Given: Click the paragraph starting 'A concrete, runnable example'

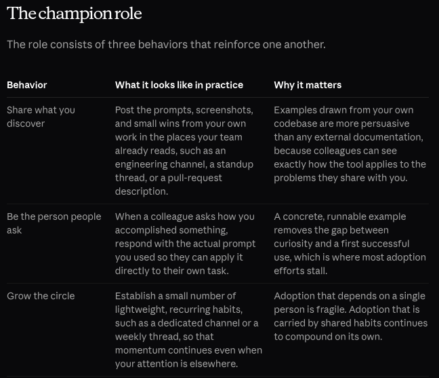Looking at the screenshot, I should pyautogui.click(x=350, y=244).
